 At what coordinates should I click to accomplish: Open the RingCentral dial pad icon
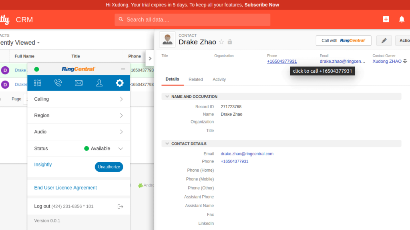coord(38,83)
